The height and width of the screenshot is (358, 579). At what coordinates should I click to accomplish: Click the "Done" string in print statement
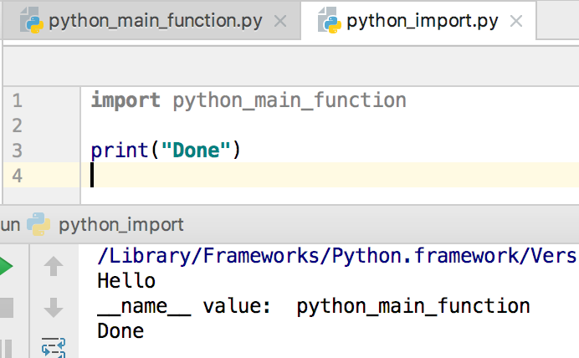click(195, 151)
